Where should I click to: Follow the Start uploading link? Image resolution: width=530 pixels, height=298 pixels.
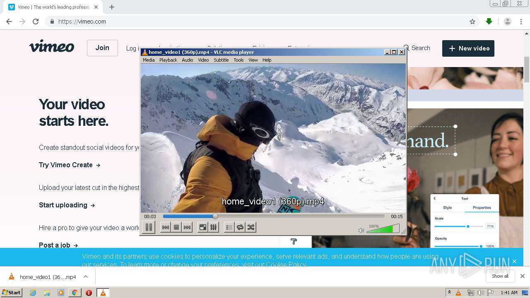67,205
